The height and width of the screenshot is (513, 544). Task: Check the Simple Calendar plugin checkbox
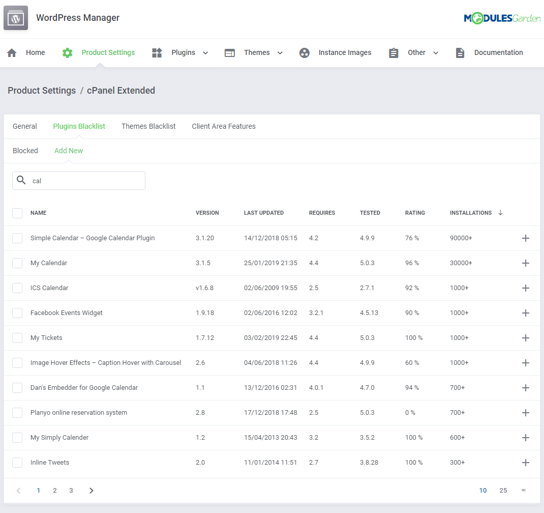[17, 238]
